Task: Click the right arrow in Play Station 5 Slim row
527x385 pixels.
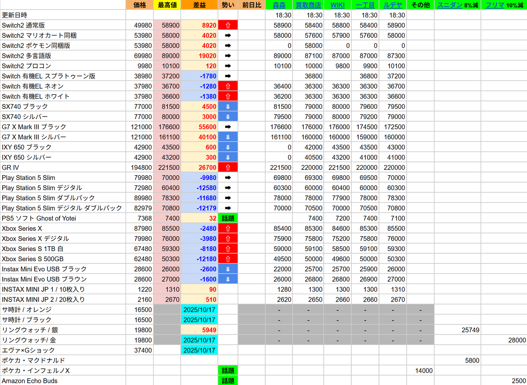Action: pyautogui.click(x=227, y=178)
